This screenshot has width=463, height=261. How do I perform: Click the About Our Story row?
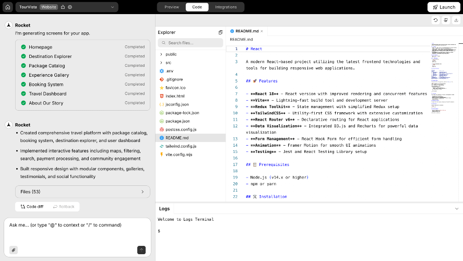click(x=82, y=103)
